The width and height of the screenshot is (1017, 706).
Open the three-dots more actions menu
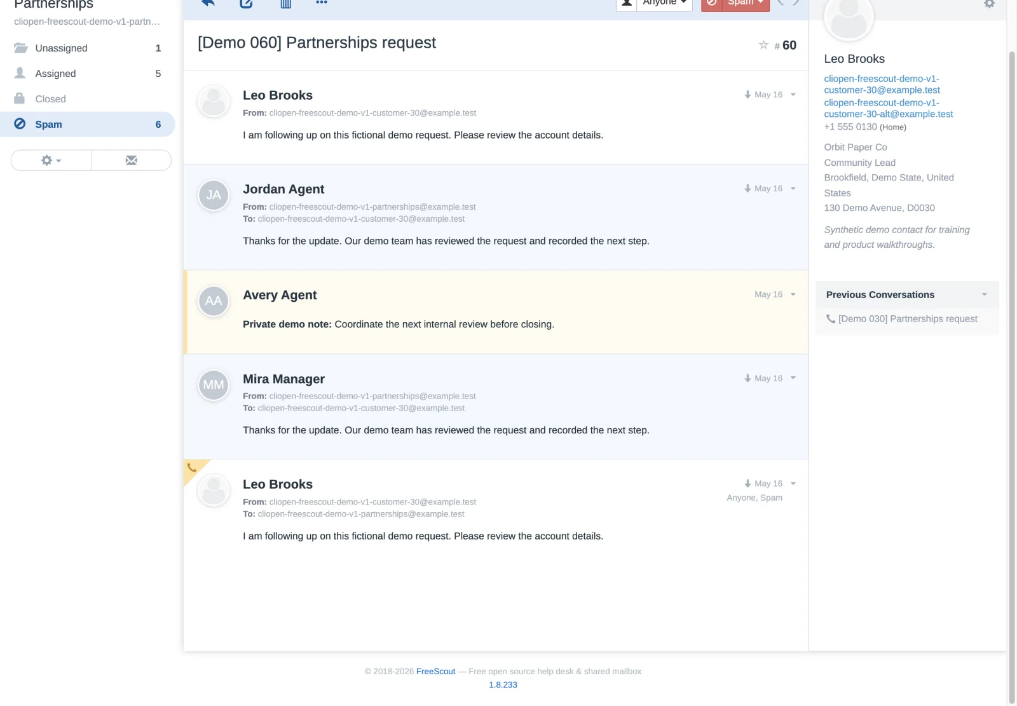[x=322, y=3]
